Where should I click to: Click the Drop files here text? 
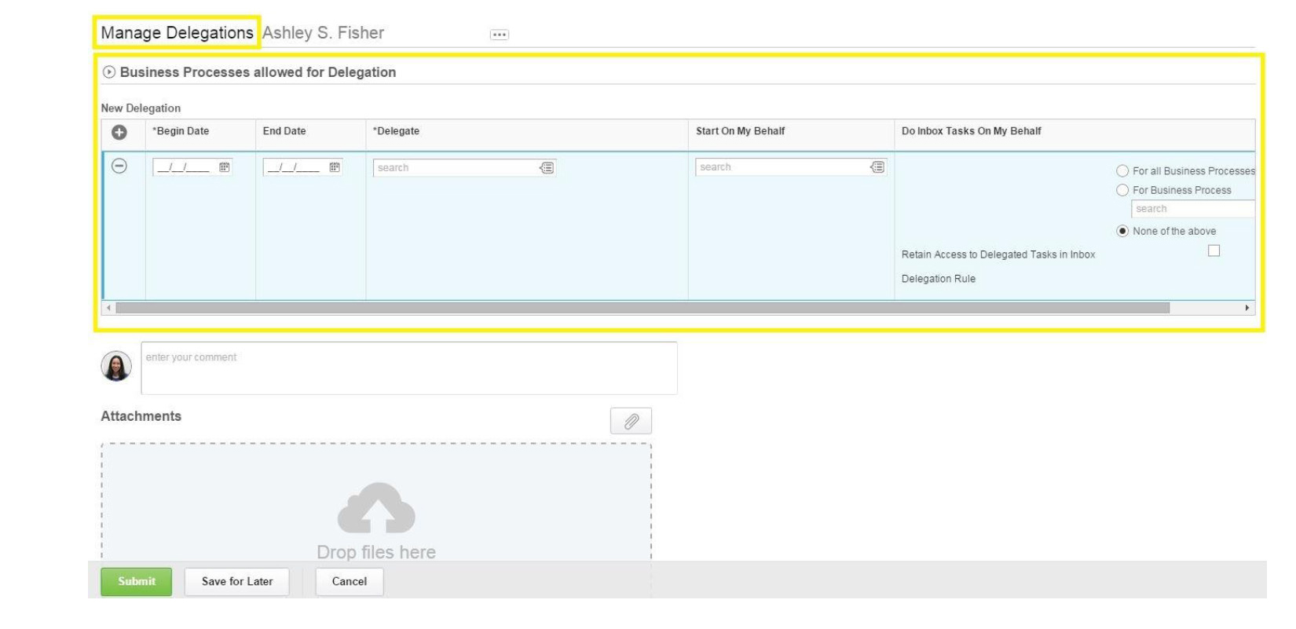point(376,552)
